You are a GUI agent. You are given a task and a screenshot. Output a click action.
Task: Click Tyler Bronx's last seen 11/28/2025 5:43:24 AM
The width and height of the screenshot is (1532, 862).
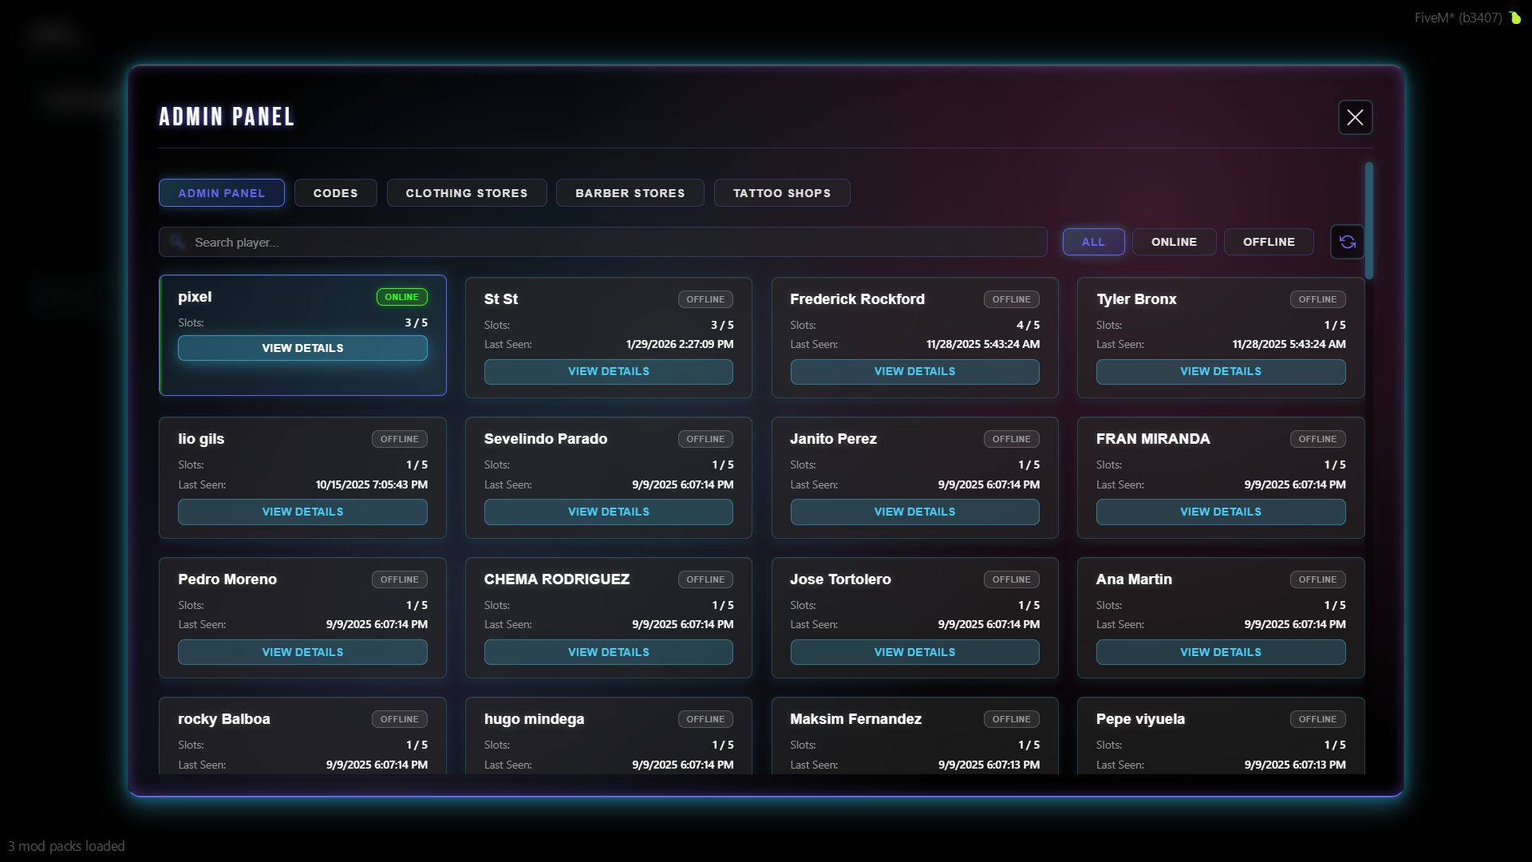1289,344
